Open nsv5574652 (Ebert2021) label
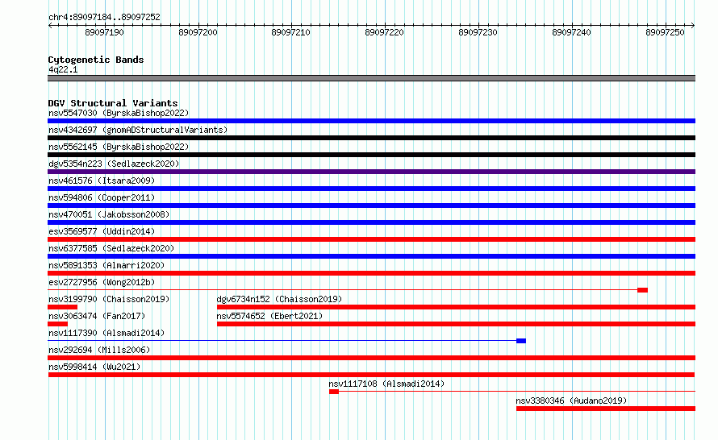Viewport: 718px width, 440px height. [x=269, y=316]
